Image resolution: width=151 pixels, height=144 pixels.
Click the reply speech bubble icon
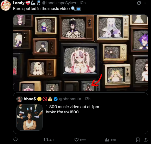pos(15,140)
